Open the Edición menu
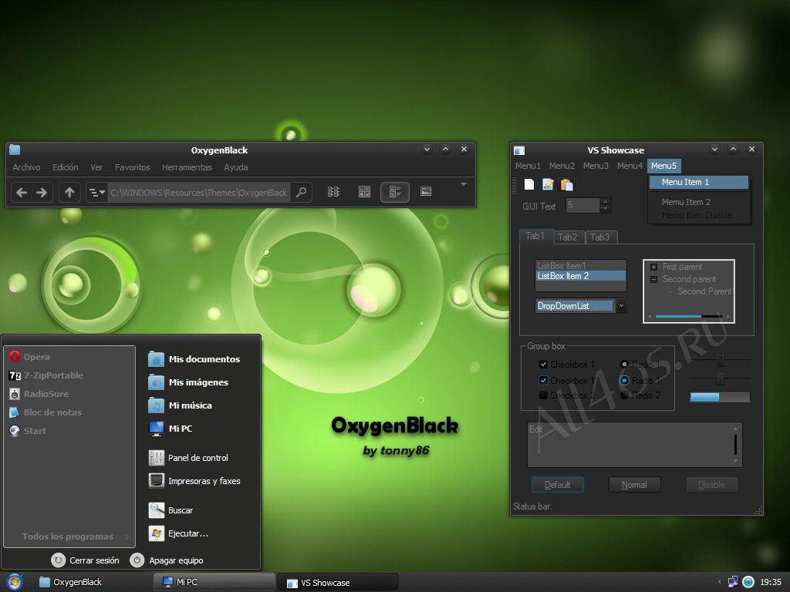The image size is (790, 592). tap(66, 167)
